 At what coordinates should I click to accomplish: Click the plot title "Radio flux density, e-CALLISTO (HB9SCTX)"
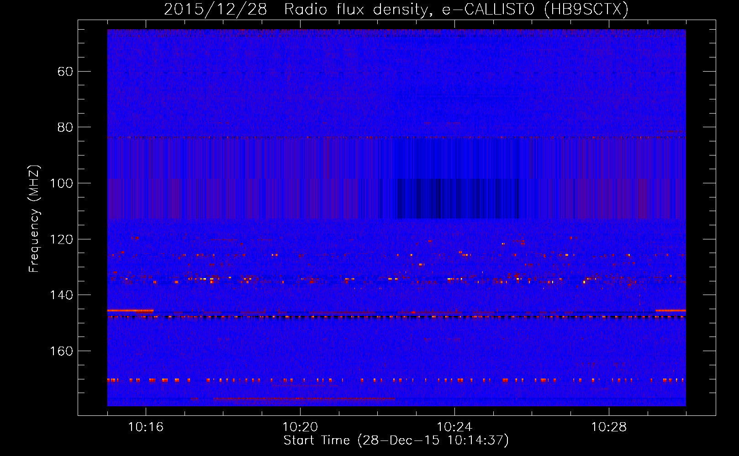(456, 10)
